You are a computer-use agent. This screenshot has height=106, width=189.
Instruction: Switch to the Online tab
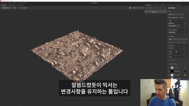(20, 5)
